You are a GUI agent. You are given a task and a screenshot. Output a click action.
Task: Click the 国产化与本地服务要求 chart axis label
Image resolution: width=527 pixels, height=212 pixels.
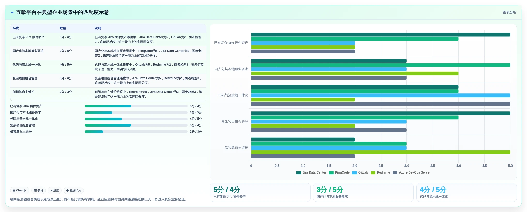(x=231, y=69)
